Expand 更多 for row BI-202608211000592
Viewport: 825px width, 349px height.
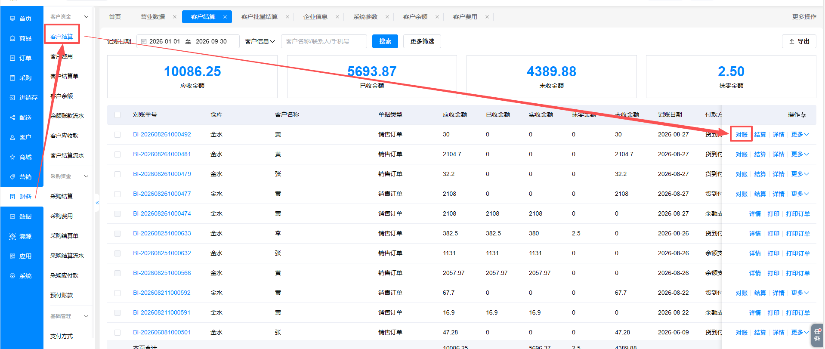pyautogui.click(x=800, y=293)
